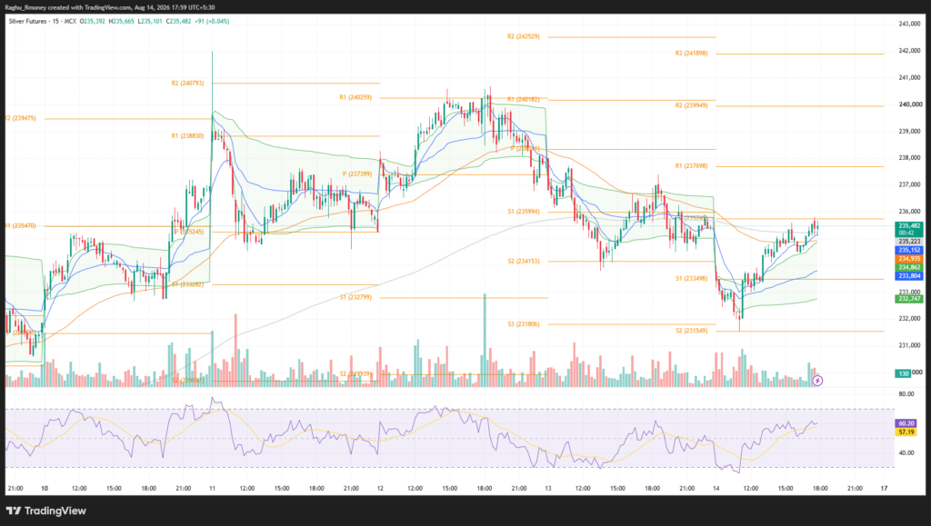
Task: Select the R2 (239949) pivot label
Action: pyautogui.click(x=691, y=105)
